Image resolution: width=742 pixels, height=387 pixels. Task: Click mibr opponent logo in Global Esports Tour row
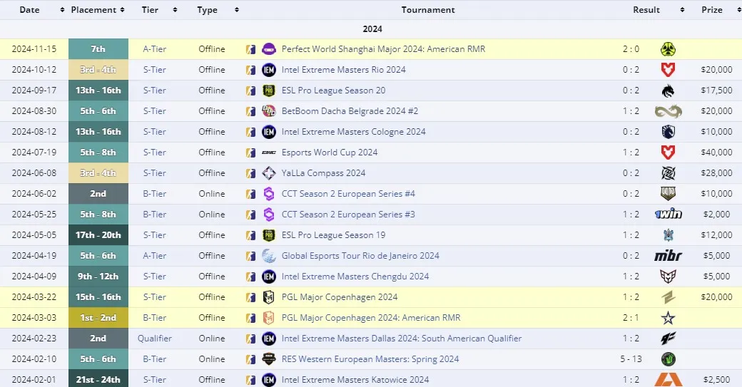(669, 256)
